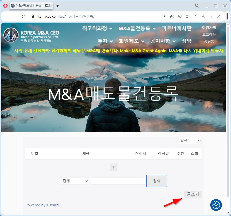Click the Opera browser logo icon
The image size is (231, 216).
(5, 6)
